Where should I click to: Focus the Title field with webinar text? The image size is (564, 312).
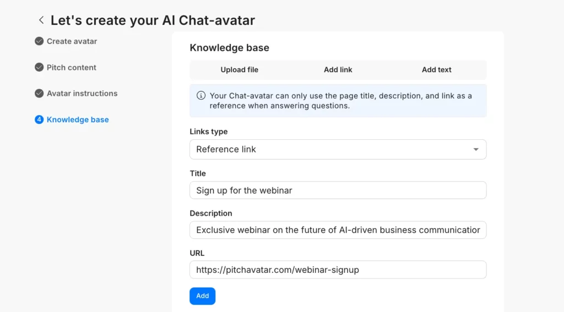338,190
